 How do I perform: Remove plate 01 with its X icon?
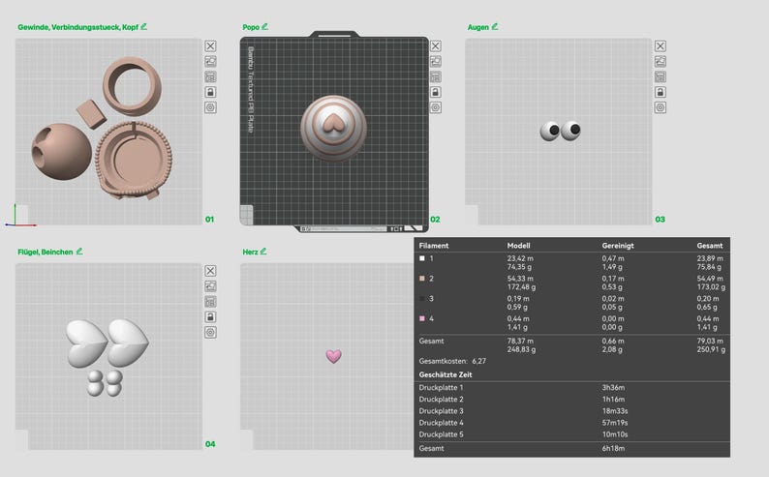click(210, 46)
